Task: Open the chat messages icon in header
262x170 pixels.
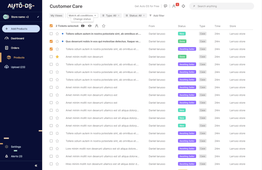Action: 165,6
